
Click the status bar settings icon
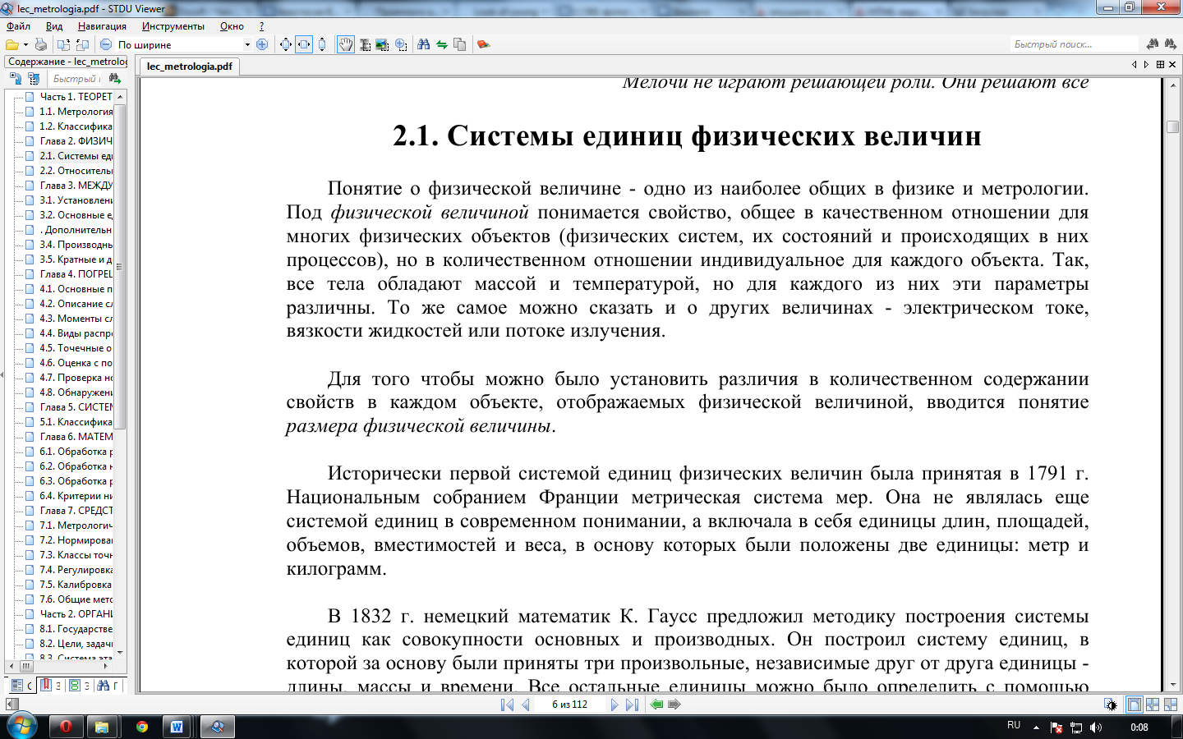(x=1111, y=705)
